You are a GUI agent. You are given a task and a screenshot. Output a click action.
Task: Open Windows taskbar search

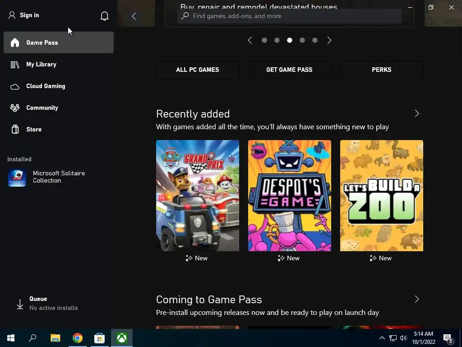click(32, 338)
